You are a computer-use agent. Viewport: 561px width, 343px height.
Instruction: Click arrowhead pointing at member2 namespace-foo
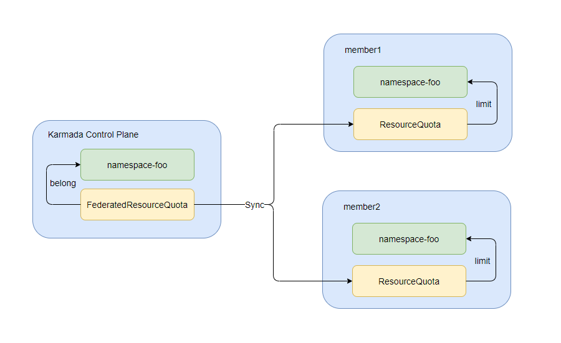[x=470, y=239]
